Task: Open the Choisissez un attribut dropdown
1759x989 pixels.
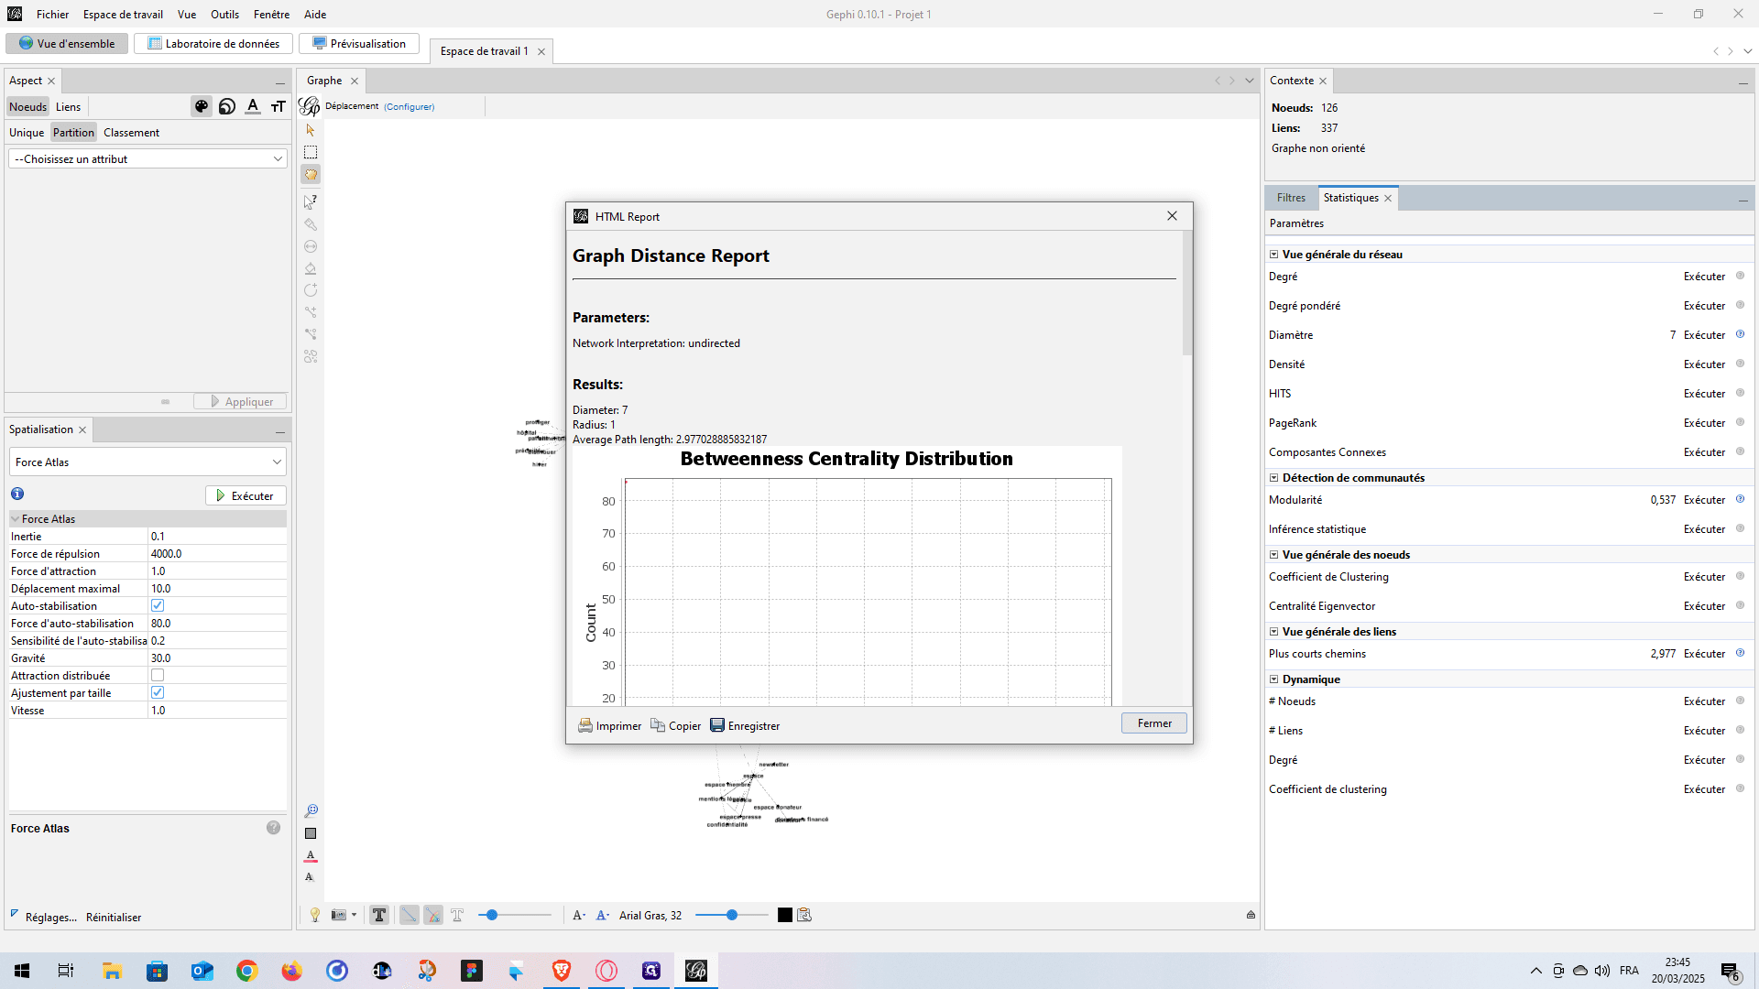Action: tap(147, 158)
